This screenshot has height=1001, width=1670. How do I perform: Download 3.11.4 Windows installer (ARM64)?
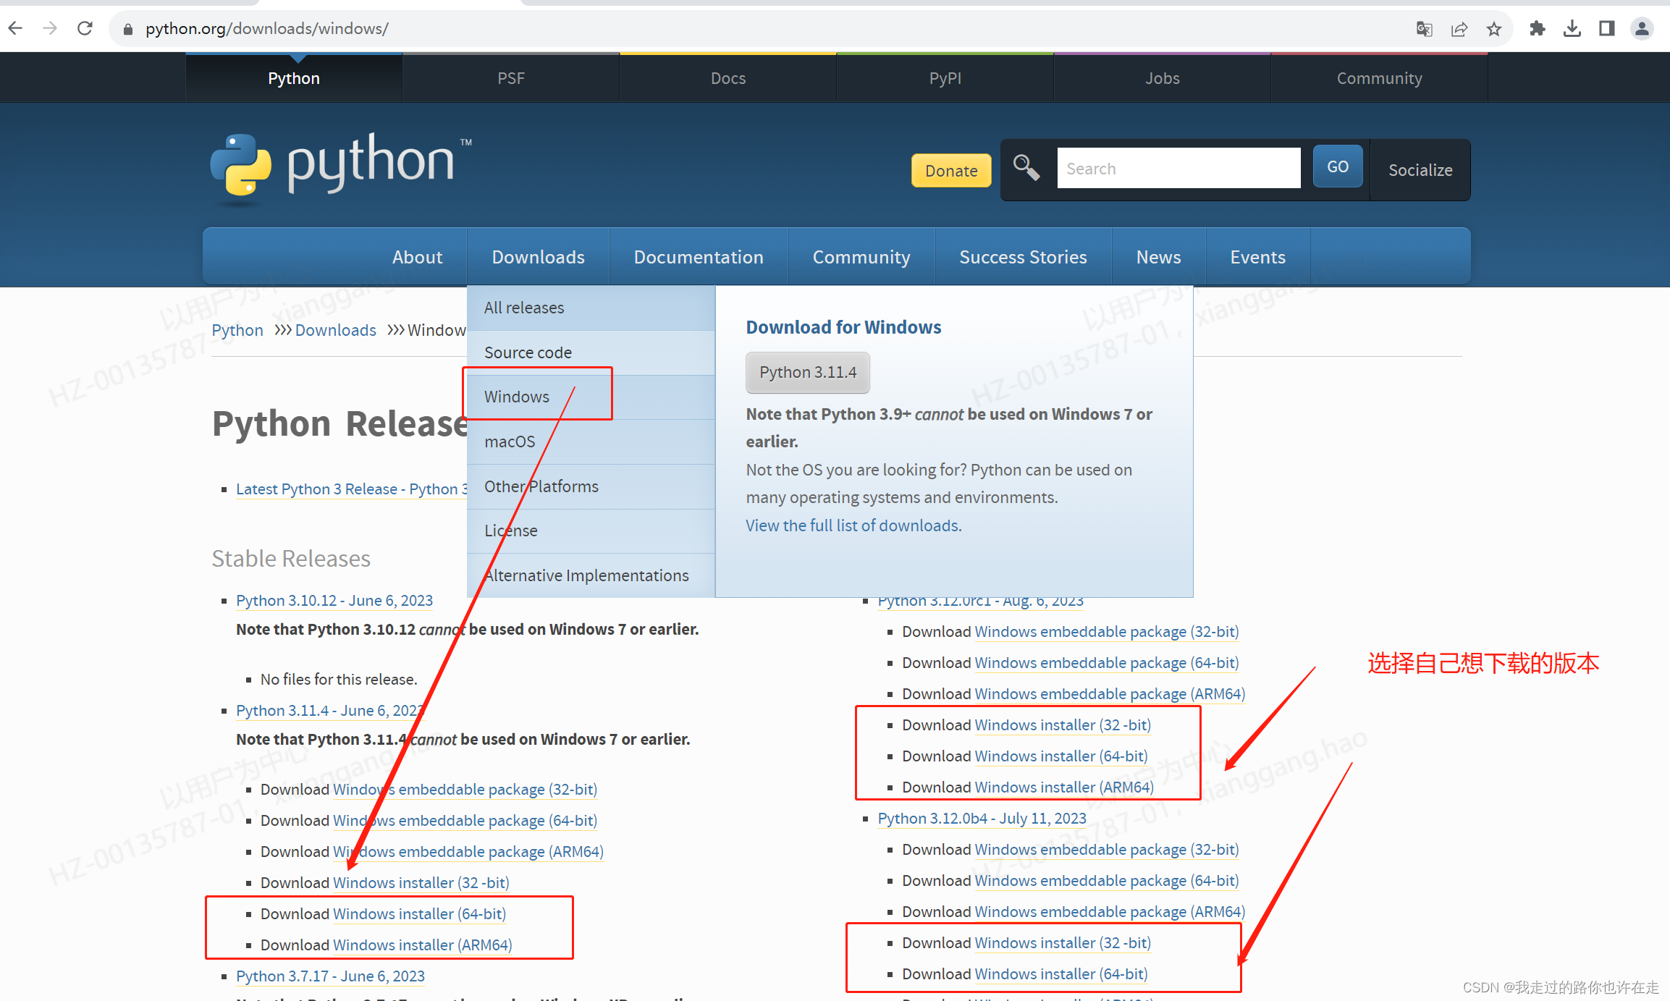point(422,945)
